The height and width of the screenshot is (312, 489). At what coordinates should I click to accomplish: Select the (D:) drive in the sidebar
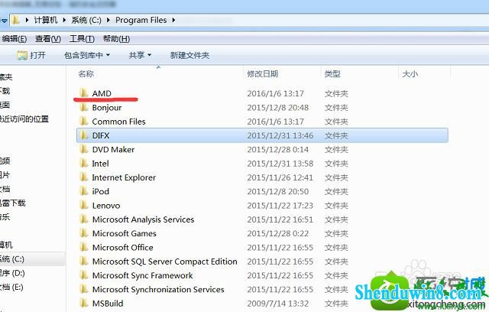[12, 273]
